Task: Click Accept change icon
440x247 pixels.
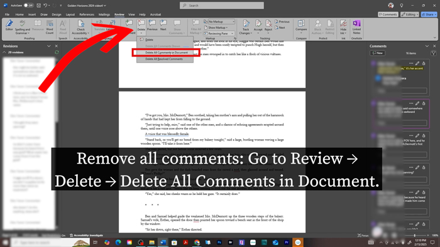Action: click(258, 23)
